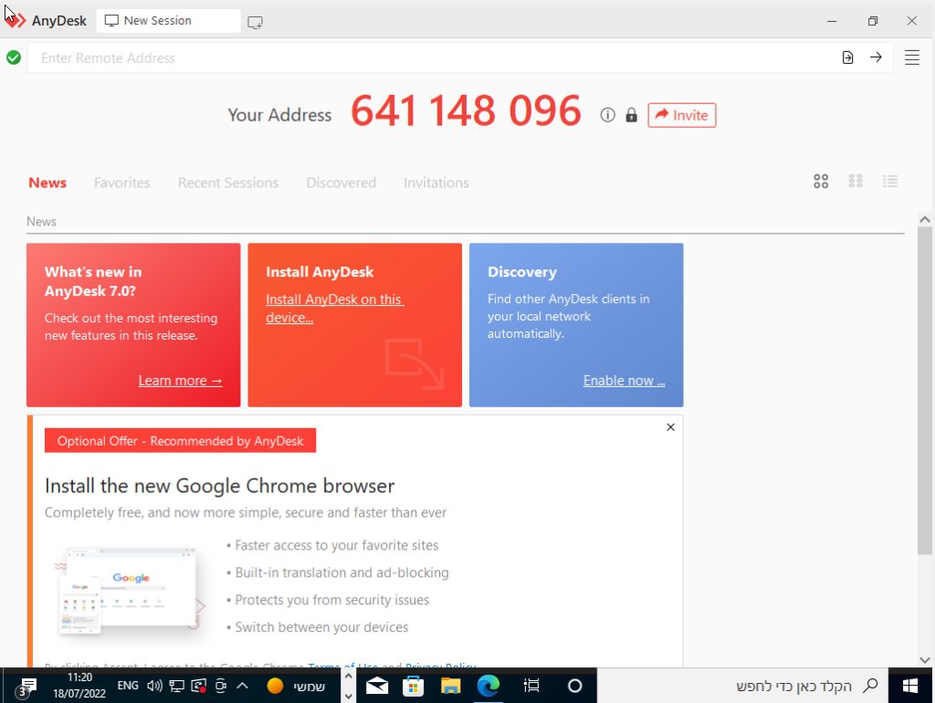
Task: Click the address number 641 148 096
Action: tap(466, 111)
